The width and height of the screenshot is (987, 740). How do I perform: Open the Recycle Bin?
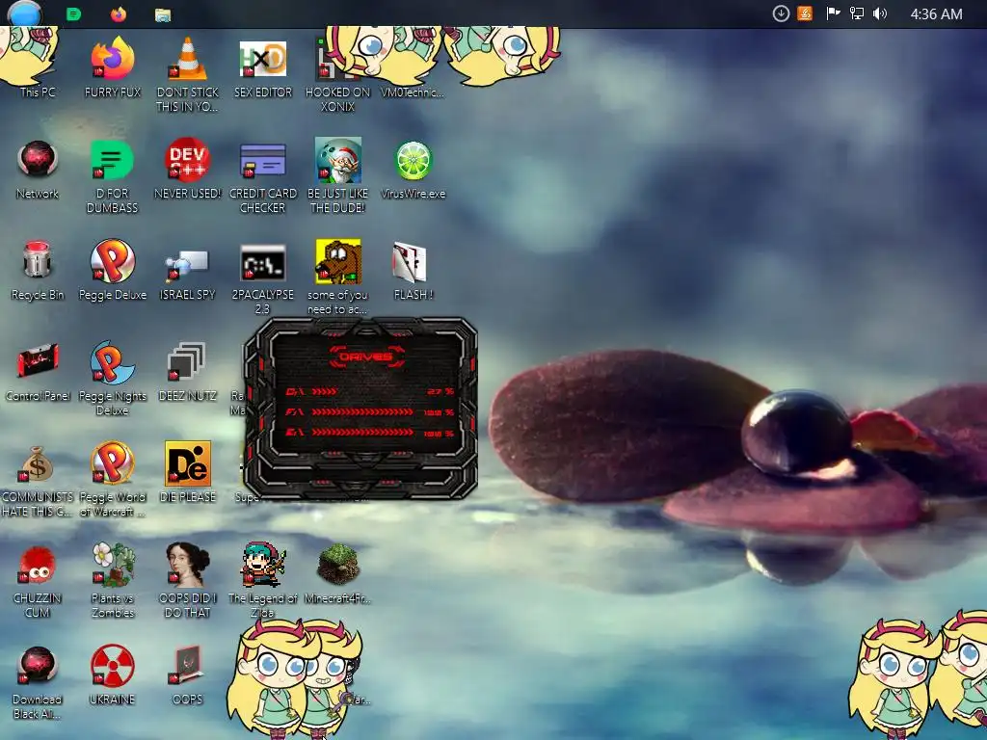pos(38,271)
